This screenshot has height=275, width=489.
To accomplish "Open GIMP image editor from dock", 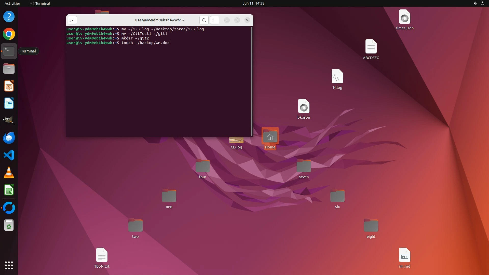I will click(x=9, y=120).
